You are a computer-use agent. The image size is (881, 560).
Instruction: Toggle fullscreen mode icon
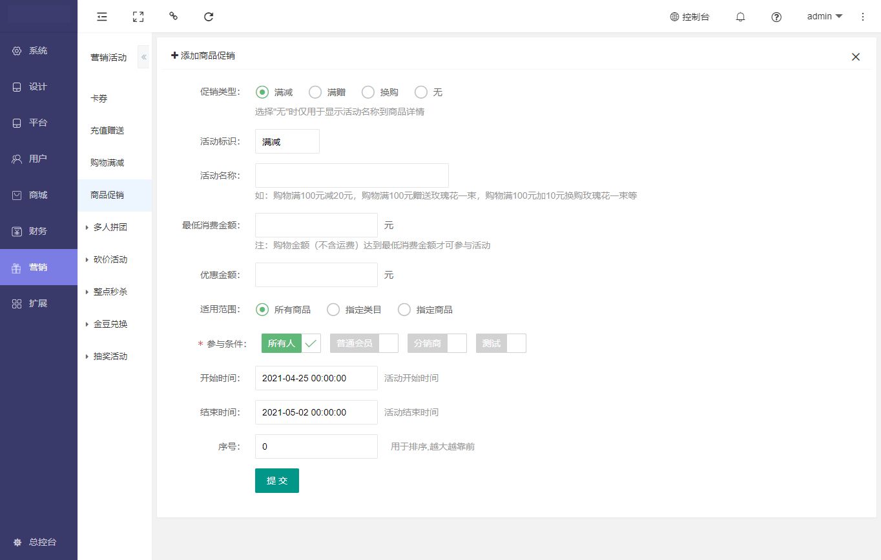pyautogui.click(x=138, y=17)
